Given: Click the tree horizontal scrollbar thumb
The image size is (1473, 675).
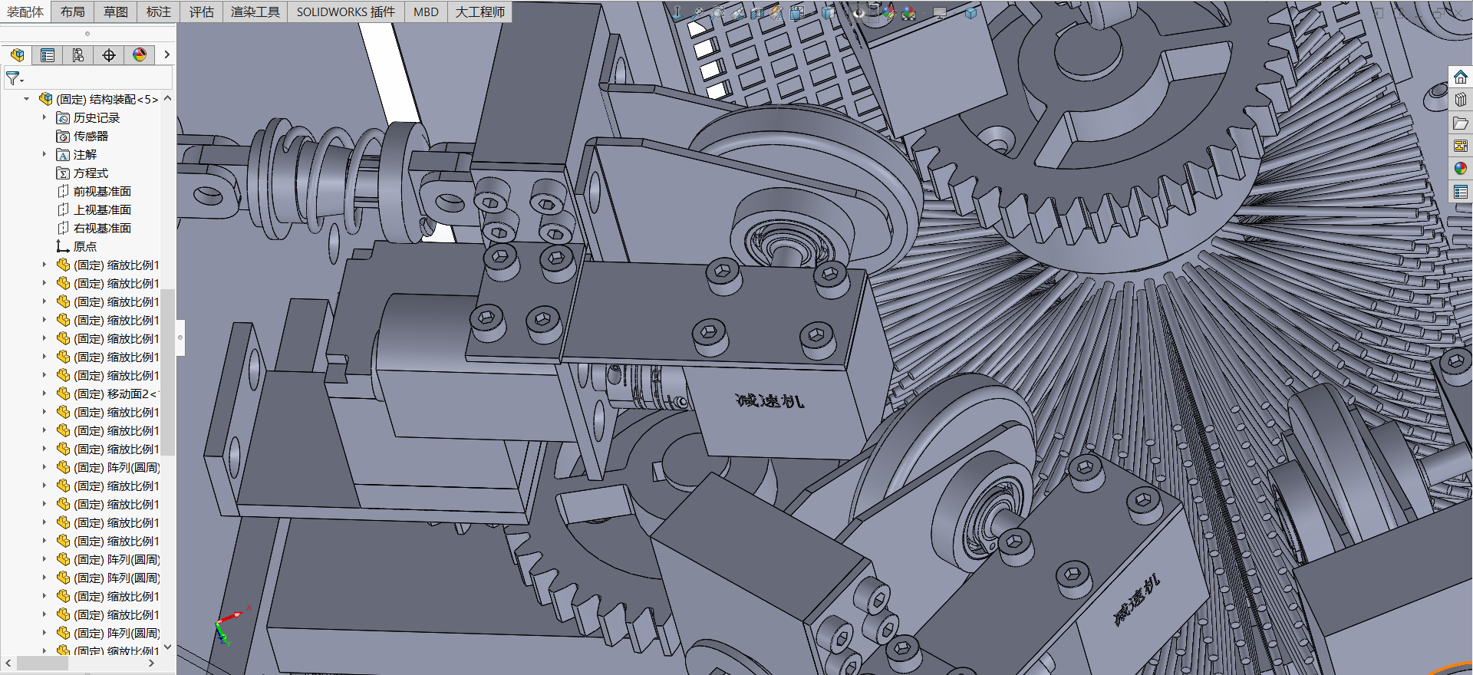Looking at the screenshot, I should tap(43, 663).
